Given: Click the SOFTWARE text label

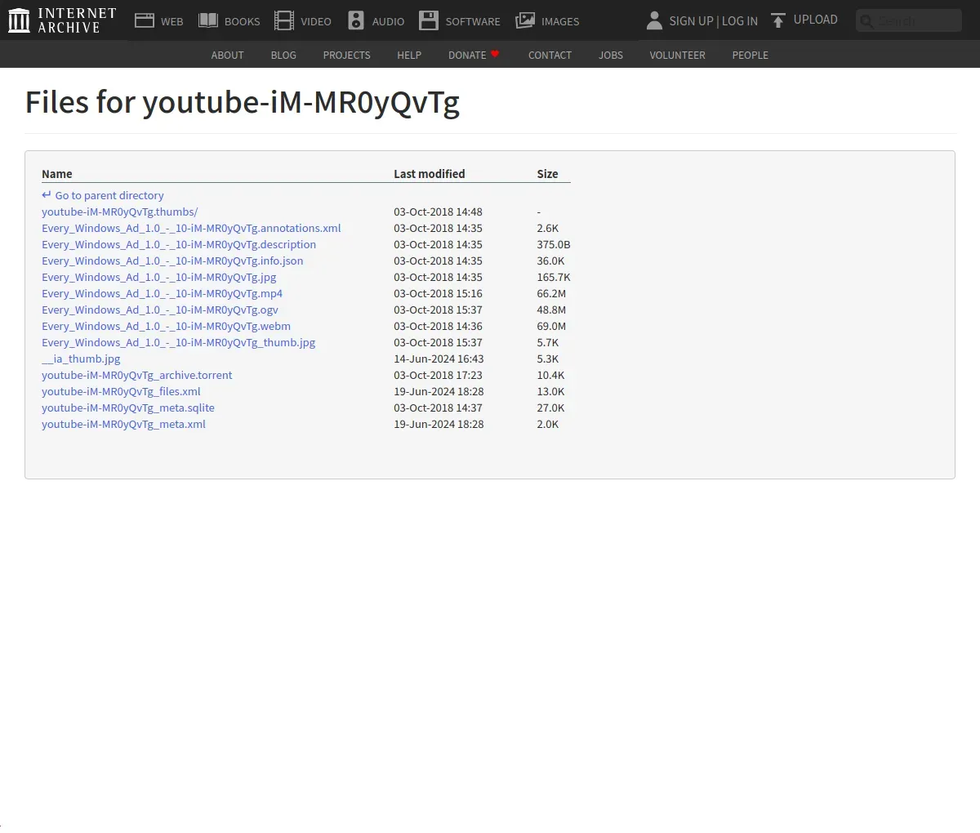Looking at the screenshot, I should click(473, 21).
